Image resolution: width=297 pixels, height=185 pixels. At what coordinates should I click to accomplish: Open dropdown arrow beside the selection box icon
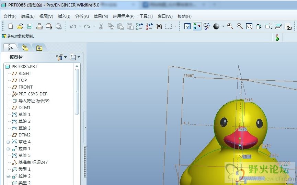[x=175, y=26]
